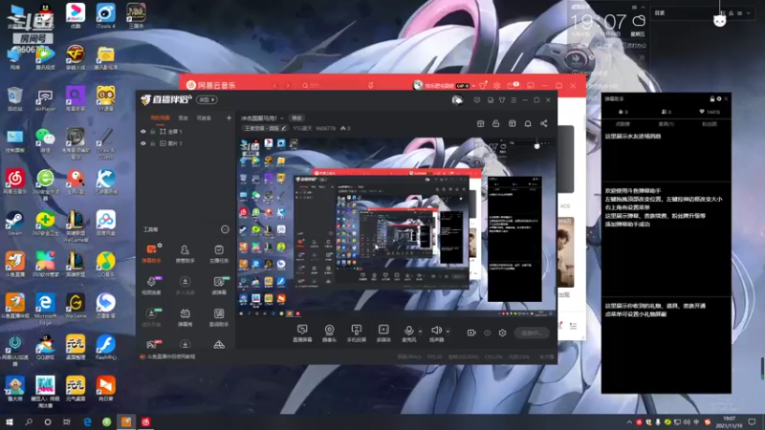Collapse the 工具箱 panel with the minus circle
Screen dimensions: 765x430
225,229
